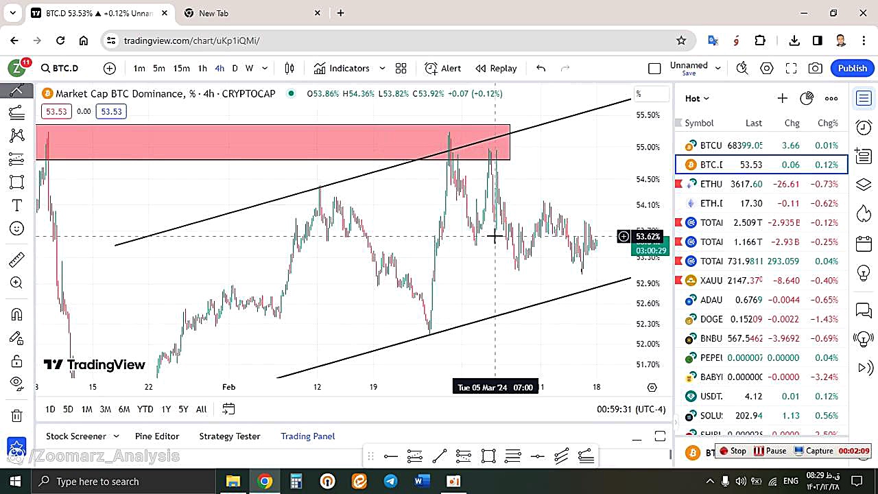Screen dimensions: 878x494
Task: Select the ruler Measure tool
Action: 16,259
